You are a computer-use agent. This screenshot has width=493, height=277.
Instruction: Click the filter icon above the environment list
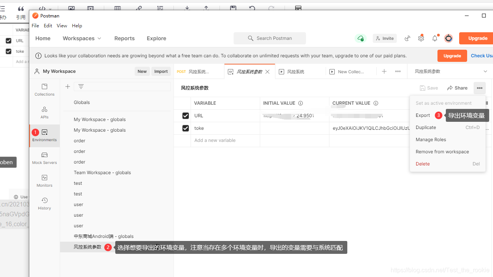81,87
